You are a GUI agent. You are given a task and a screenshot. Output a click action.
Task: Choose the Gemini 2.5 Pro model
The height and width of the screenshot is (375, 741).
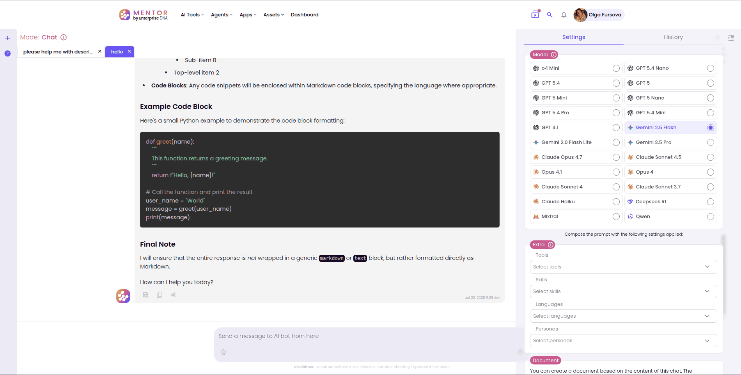(x=671, y=142)
